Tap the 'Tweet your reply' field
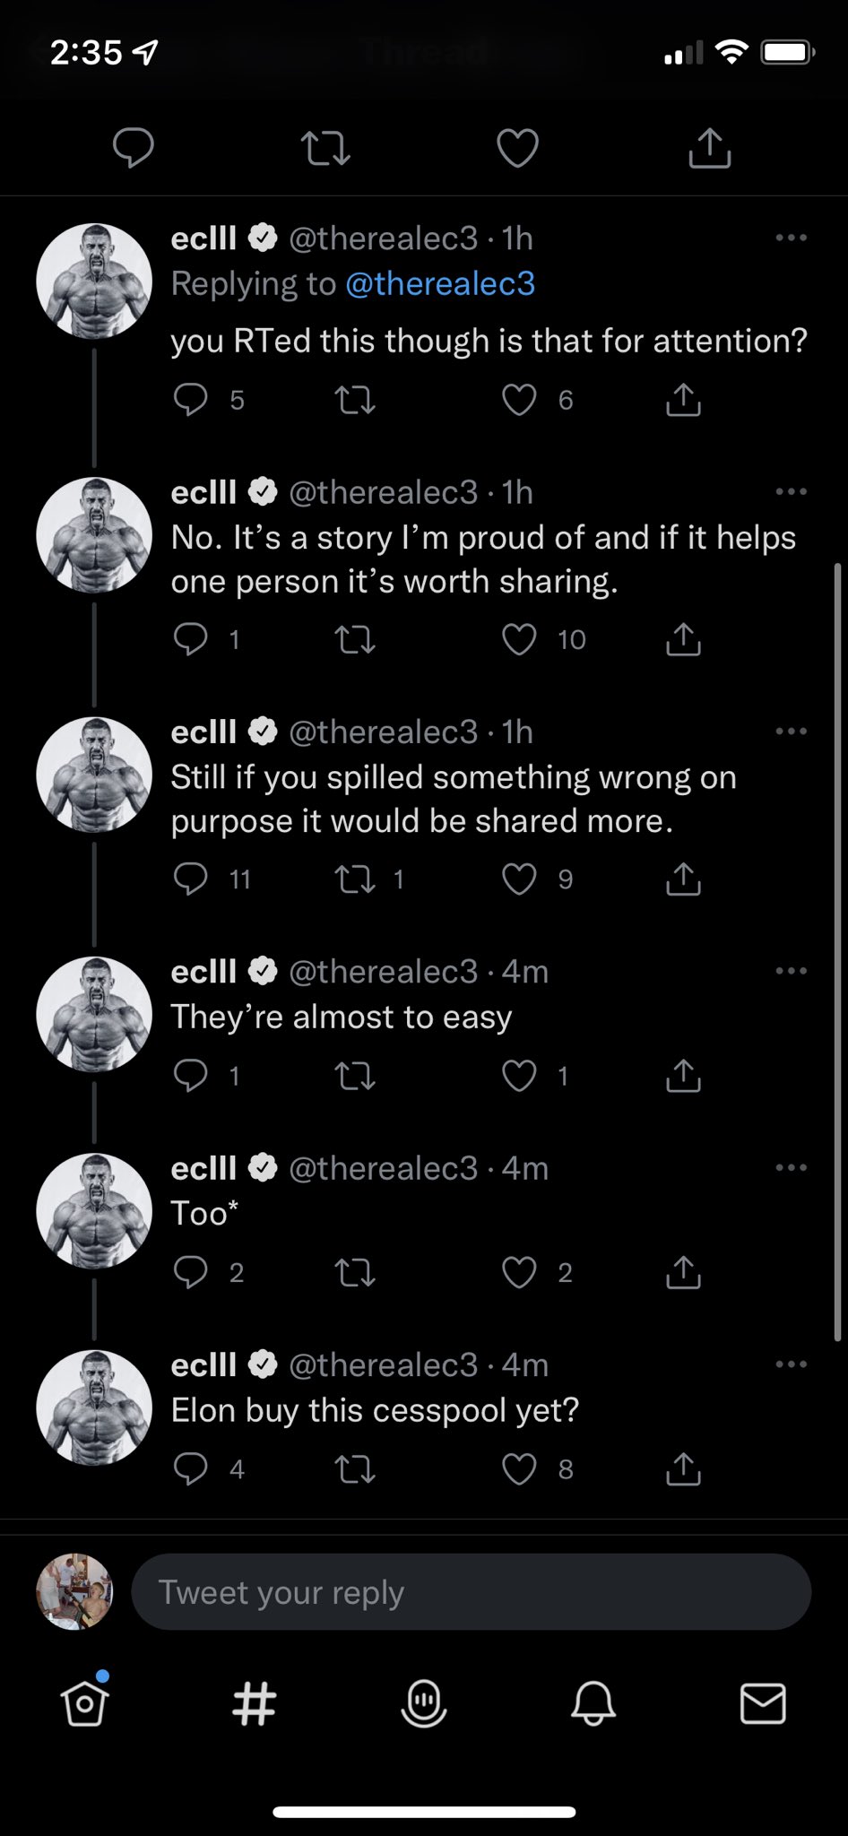Screen dimensions: 848x1836 coord(471,1592)
